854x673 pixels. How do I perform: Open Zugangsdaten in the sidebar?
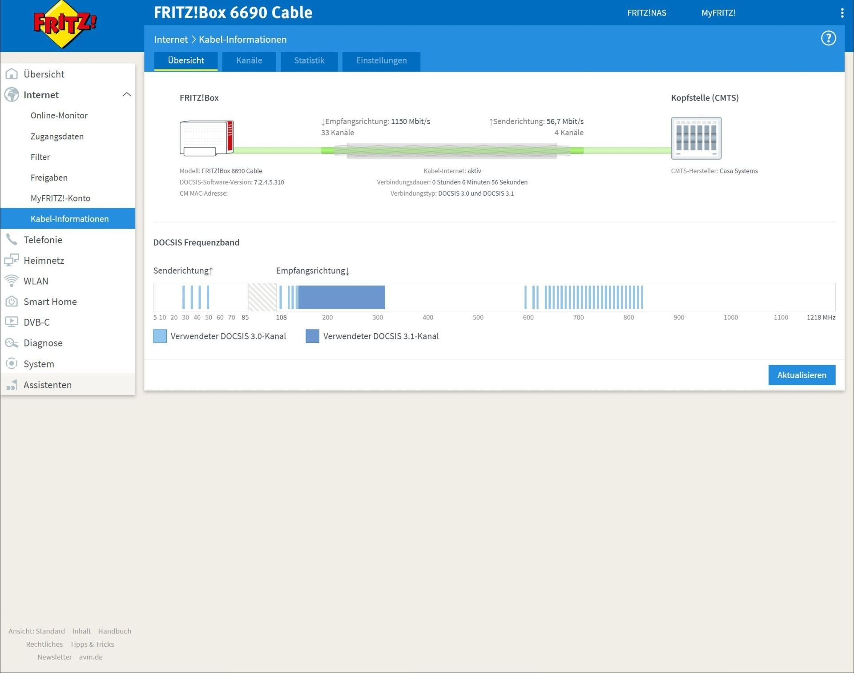point(57,137)
